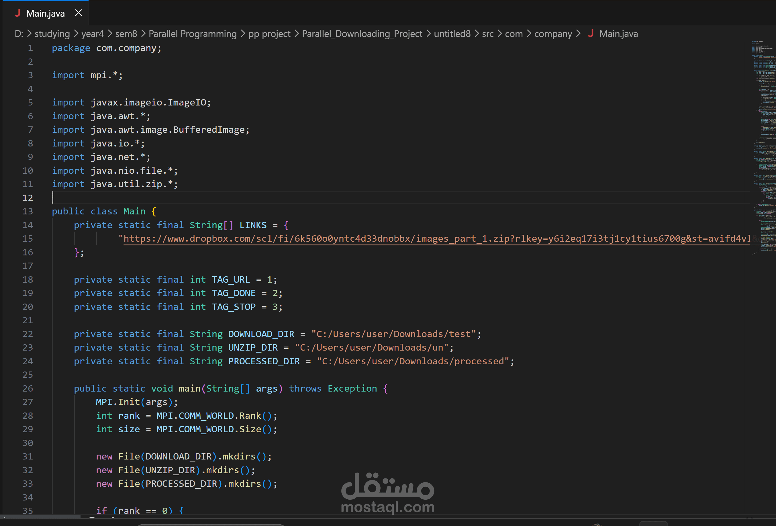Open the untitled8 breadcrumb

(x=452, y=34)
